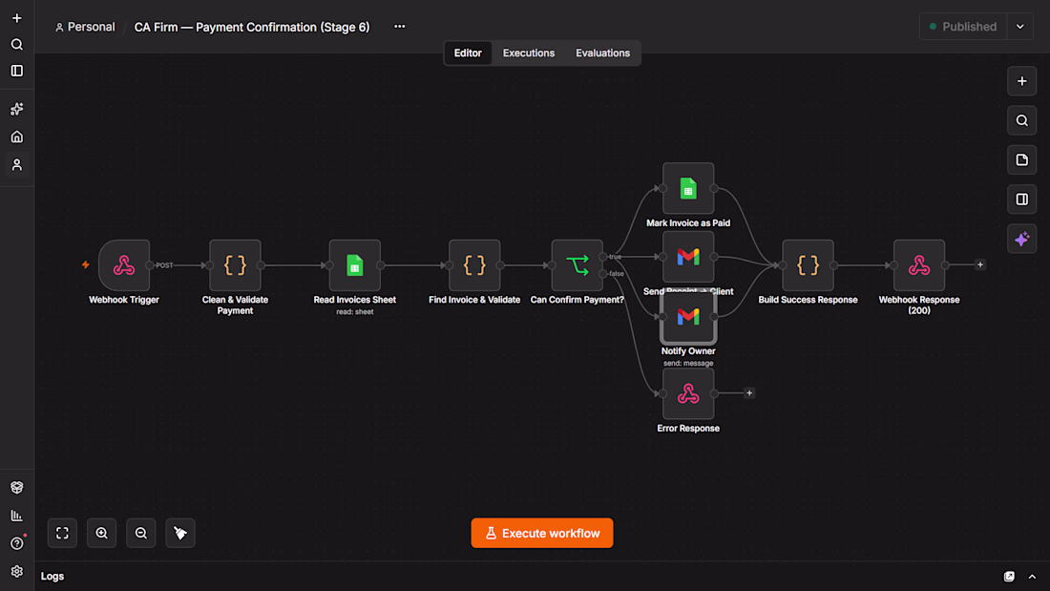Image resolution: width=1050 pixels, height=591 pixels.
Task: Click the Execute workflow button
Action: pyautogui.click(x=542, y=534)
